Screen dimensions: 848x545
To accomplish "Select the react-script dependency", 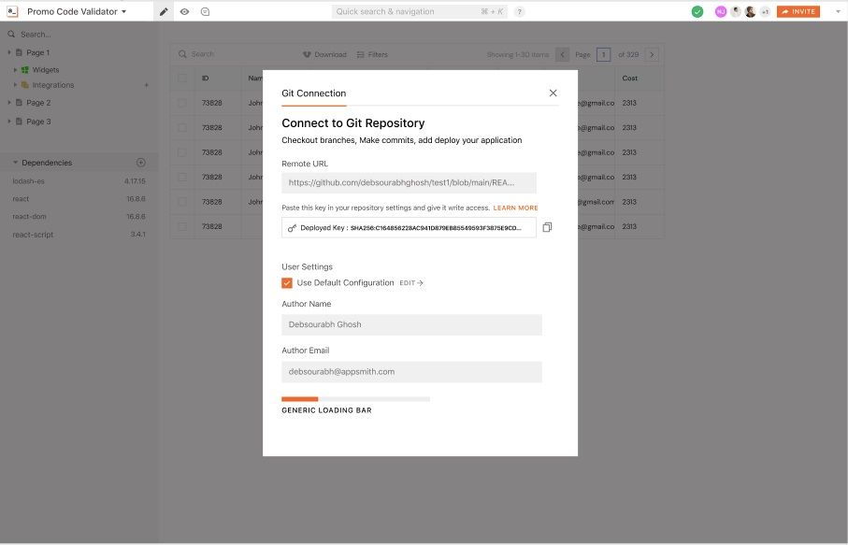I will click(x=79, y=234).
